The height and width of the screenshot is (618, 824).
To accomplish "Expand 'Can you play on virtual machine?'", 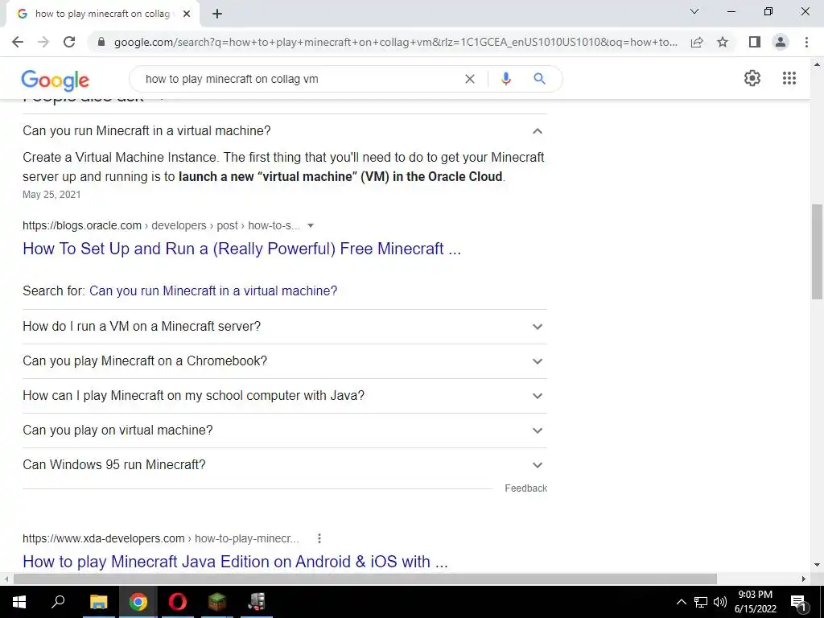I will 284,431.
